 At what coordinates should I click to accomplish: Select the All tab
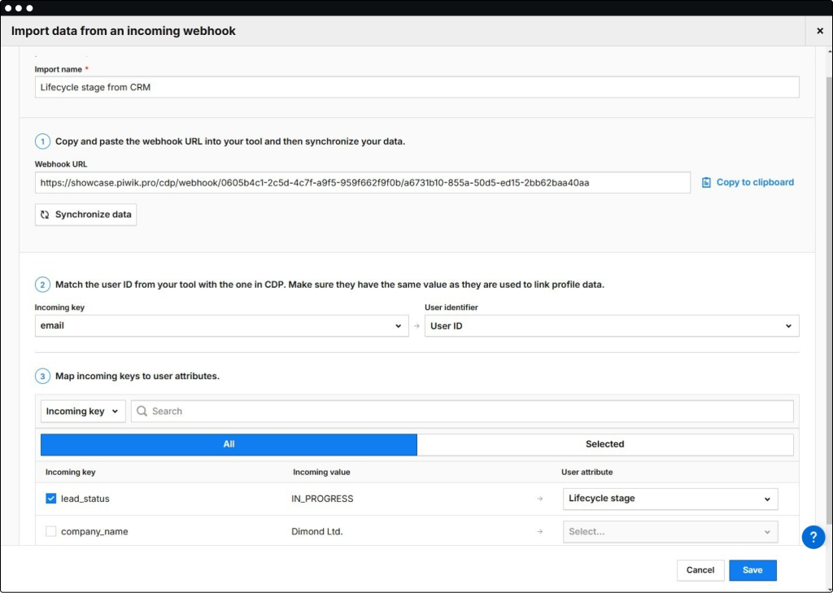229,444
